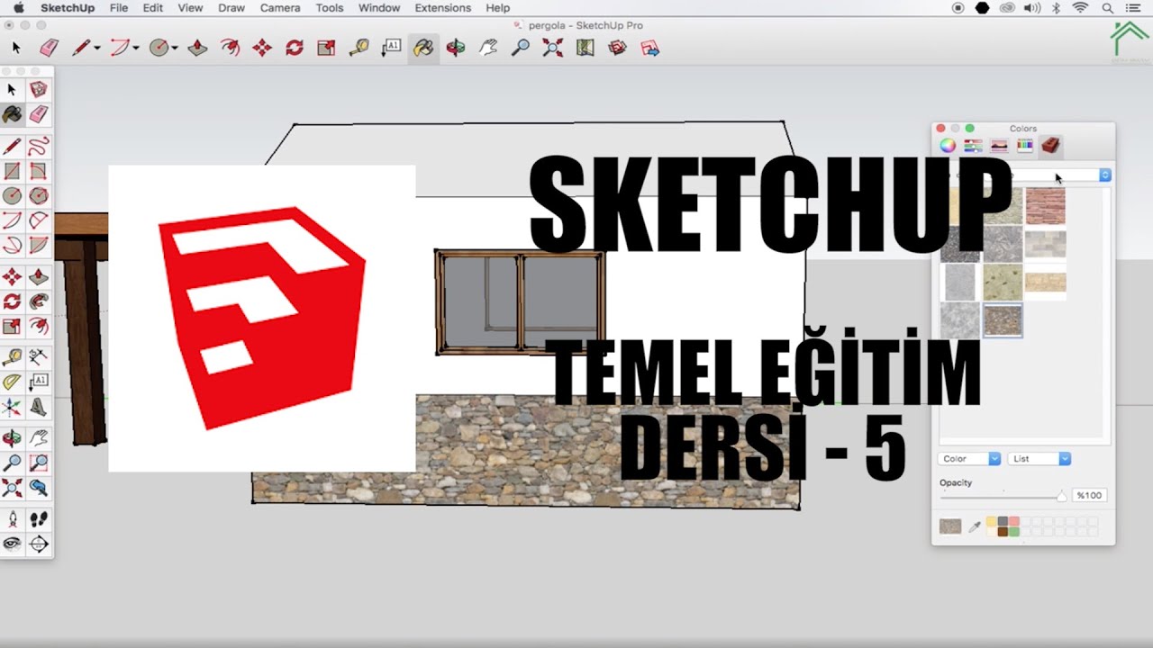Viewport: 1153px width, 648px height.
Task: Open the pencil tool dropdown arrow
Action: click(97, 49)
